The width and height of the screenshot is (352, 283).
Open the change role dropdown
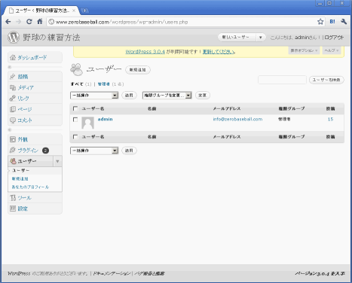pyautogui.click(x=167, y=96)
